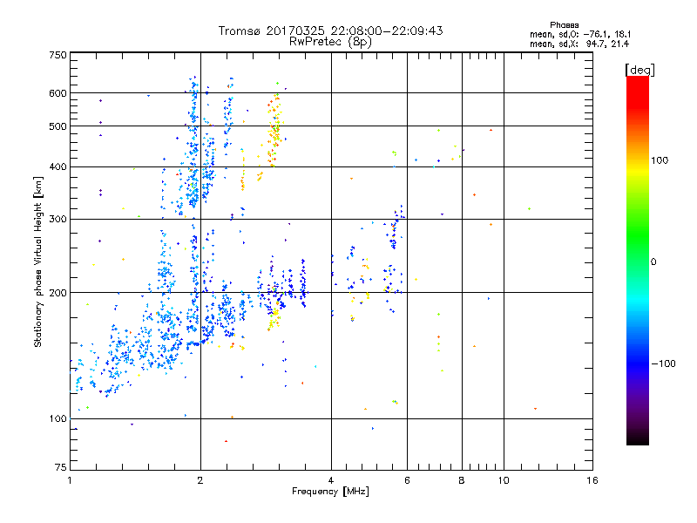Click the black bottom end of the colorbar
Image resolution: width=697 pixels, height=523 pixels.
[x=638, y=438]
